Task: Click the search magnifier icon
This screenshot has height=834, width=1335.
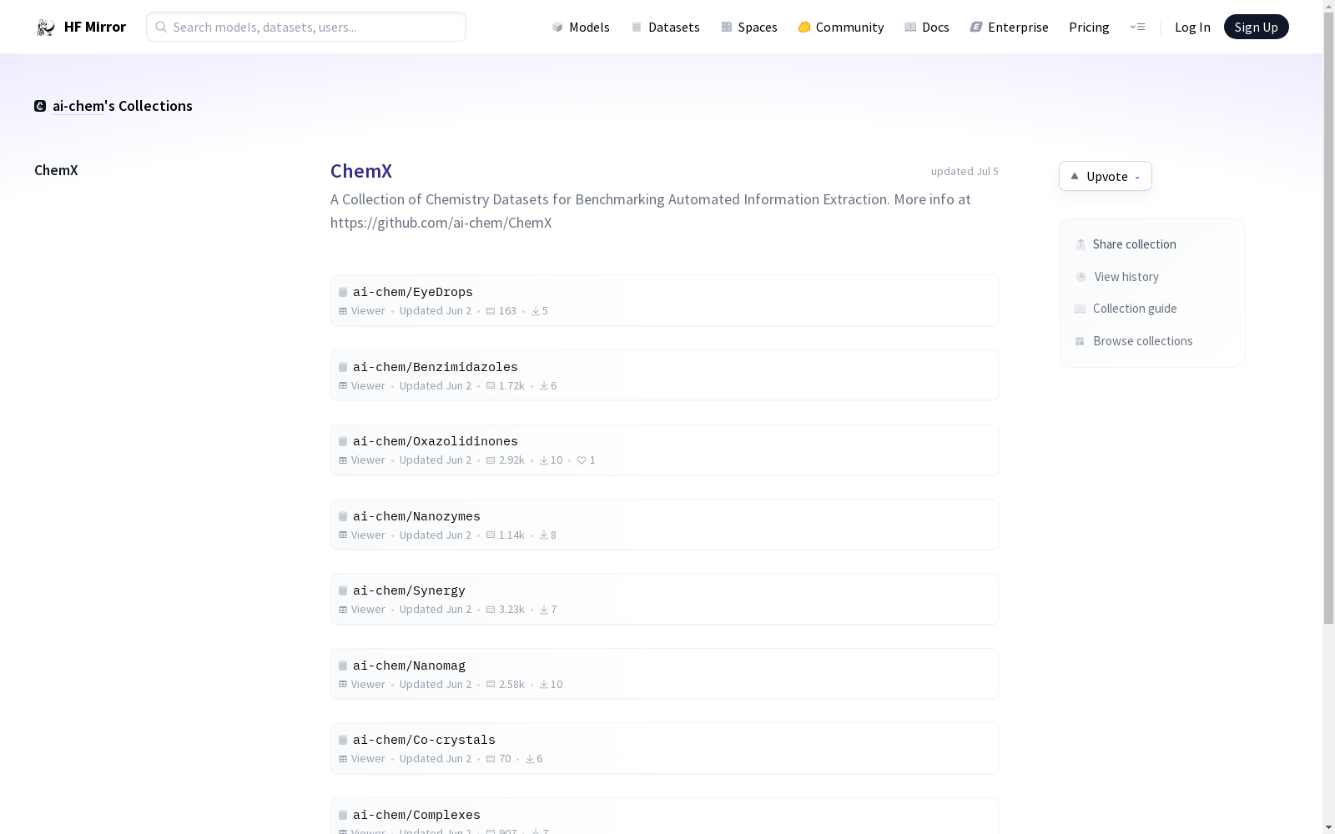Action: pos(161,27)
